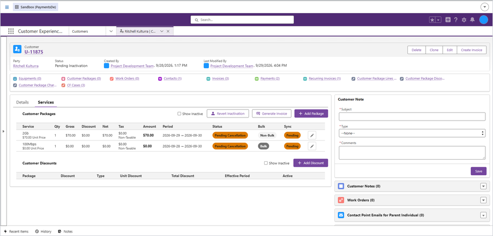Expand the left sidebar arrow handle
493x236 pixels.
pos(4,131)
